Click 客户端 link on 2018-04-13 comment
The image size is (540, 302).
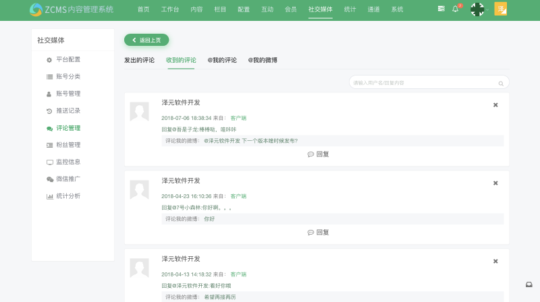pyautogui.click(x=238, y=274)
